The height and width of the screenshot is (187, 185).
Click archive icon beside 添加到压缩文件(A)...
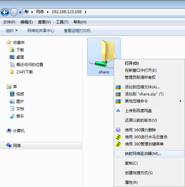118,87
